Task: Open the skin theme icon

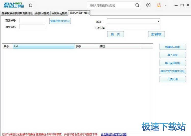Action: (148, 5)
